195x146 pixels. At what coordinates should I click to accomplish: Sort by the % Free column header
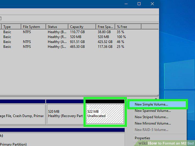click(128, 27)
